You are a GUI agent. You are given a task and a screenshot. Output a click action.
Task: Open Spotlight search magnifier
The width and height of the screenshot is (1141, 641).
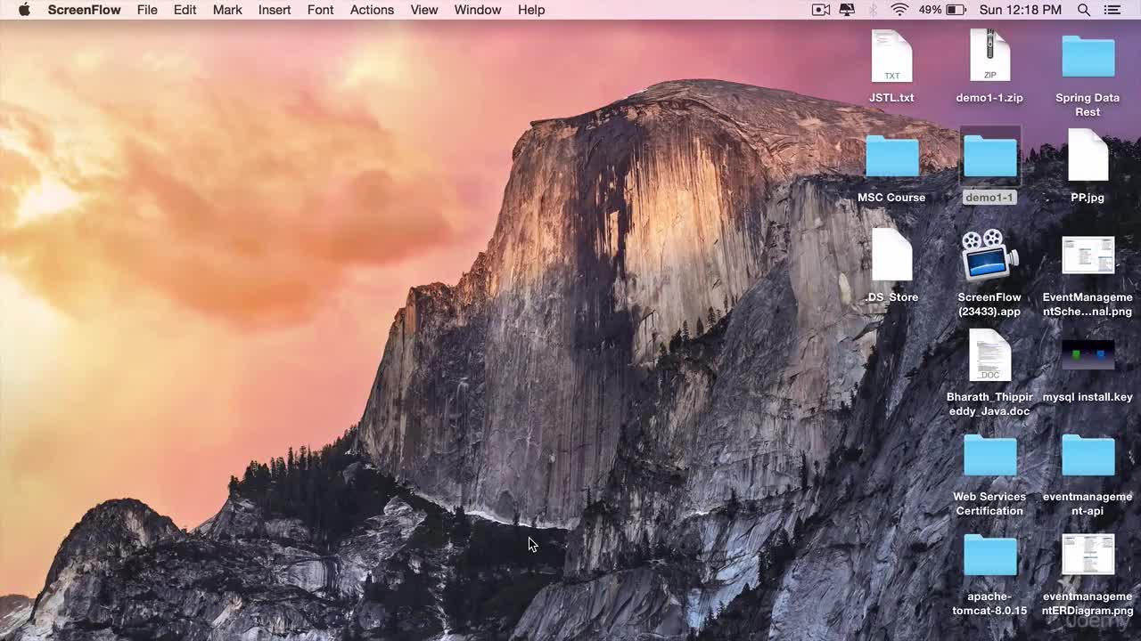pyautogui.click(x=1084, y=10)
